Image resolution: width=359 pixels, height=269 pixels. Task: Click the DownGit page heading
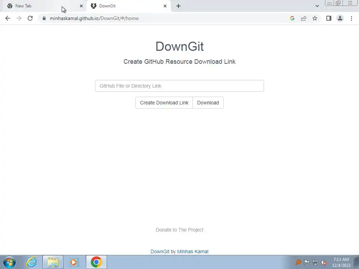(179, 47)
